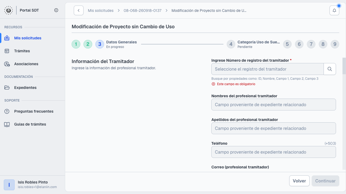
Task: Click the 'Este campo es obligatorio' error text
Action: [x=236, y=84]
